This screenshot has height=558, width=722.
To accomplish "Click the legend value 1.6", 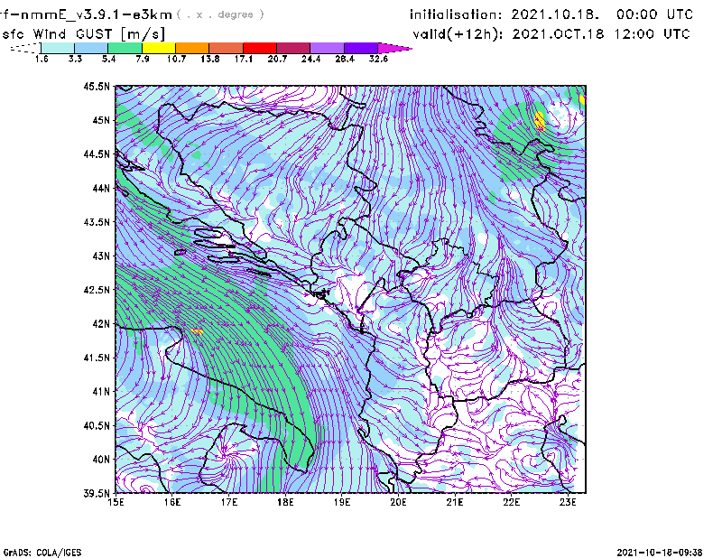I will point(42,59).
